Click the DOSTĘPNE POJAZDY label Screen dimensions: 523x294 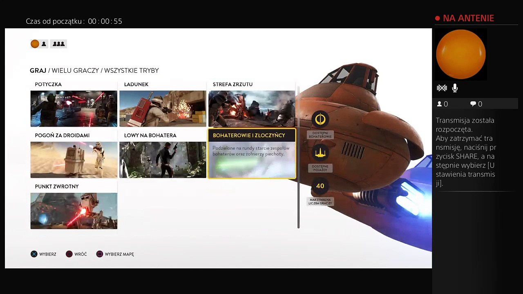pos(320,168)
